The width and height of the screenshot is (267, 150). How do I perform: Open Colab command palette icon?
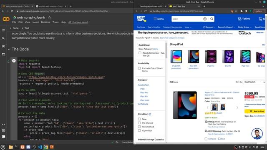(x=3, y=130)
